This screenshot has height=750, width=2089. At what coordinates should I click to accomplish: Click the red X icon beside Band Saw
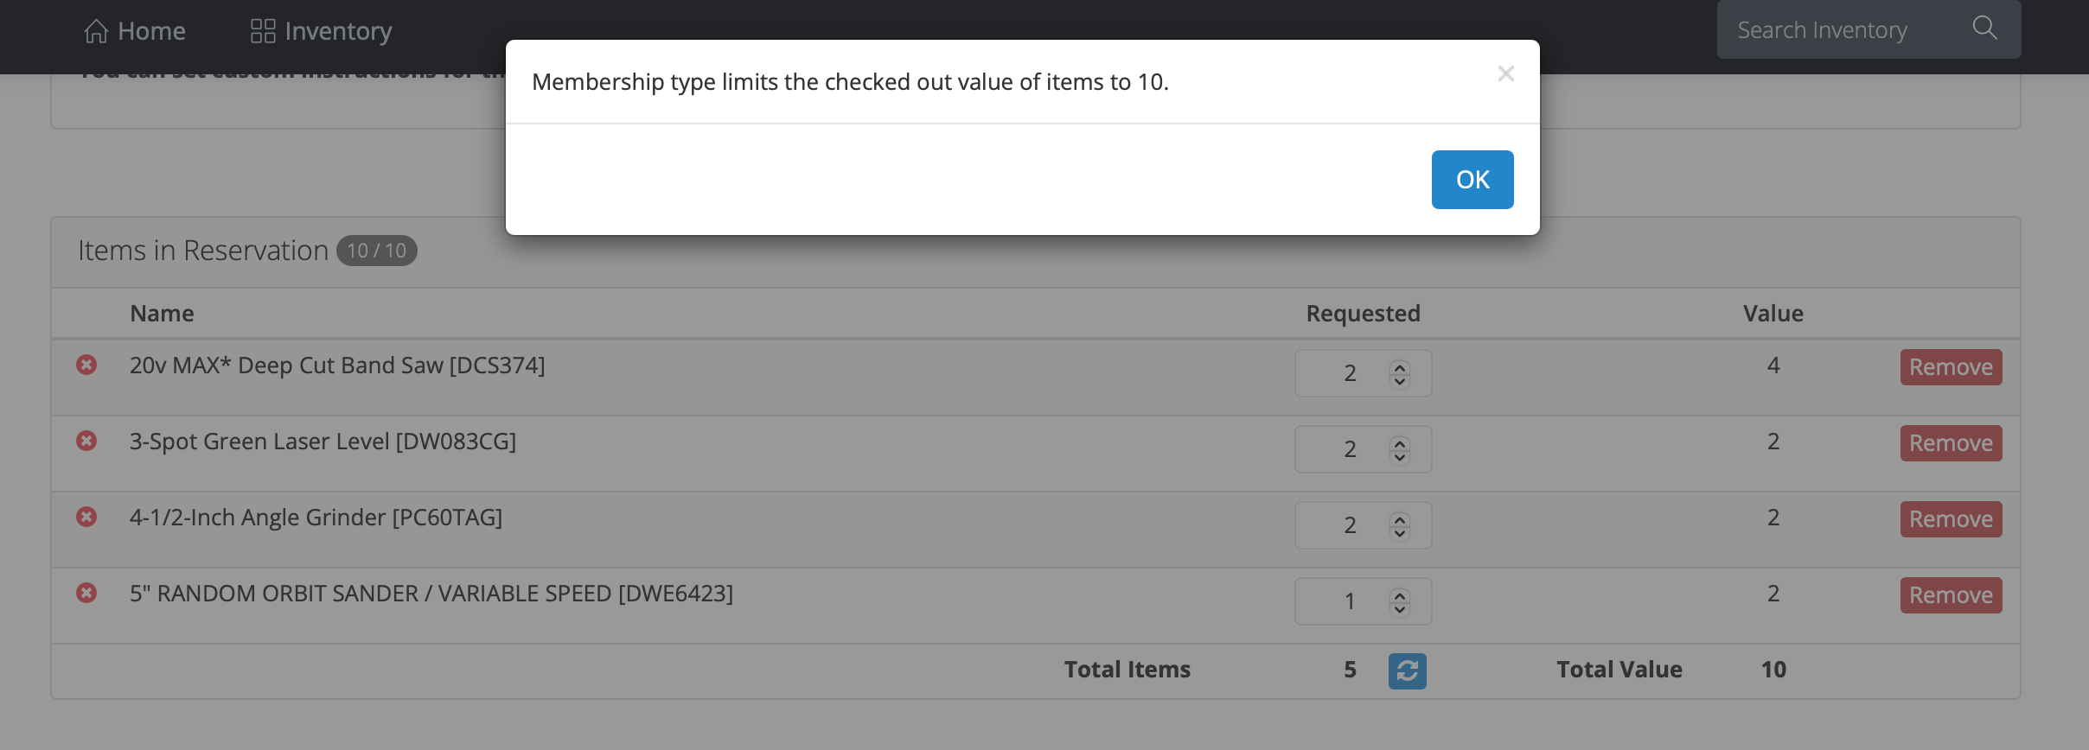click(86, 365)
